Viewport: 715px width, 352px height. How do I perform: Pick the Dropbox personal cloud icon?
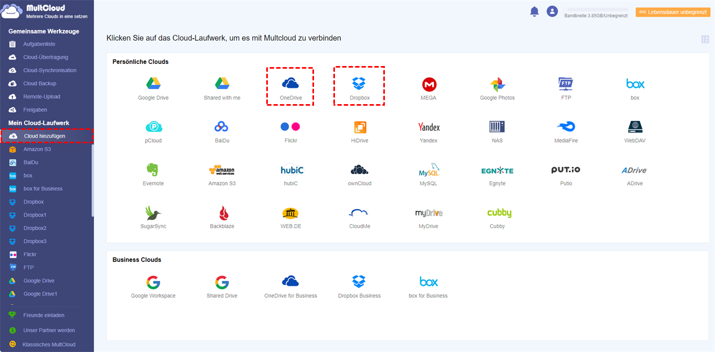click(x=359, y=89)
